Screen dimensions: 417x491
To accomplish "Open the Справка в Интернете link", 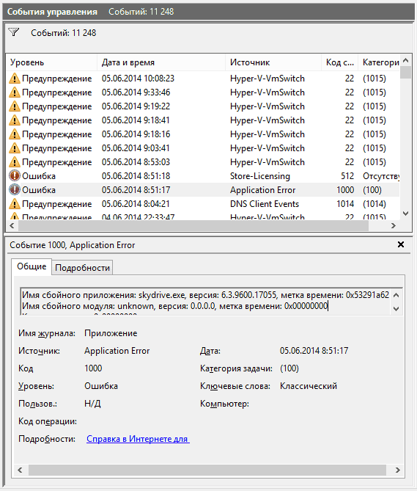I will pos(138,439).
